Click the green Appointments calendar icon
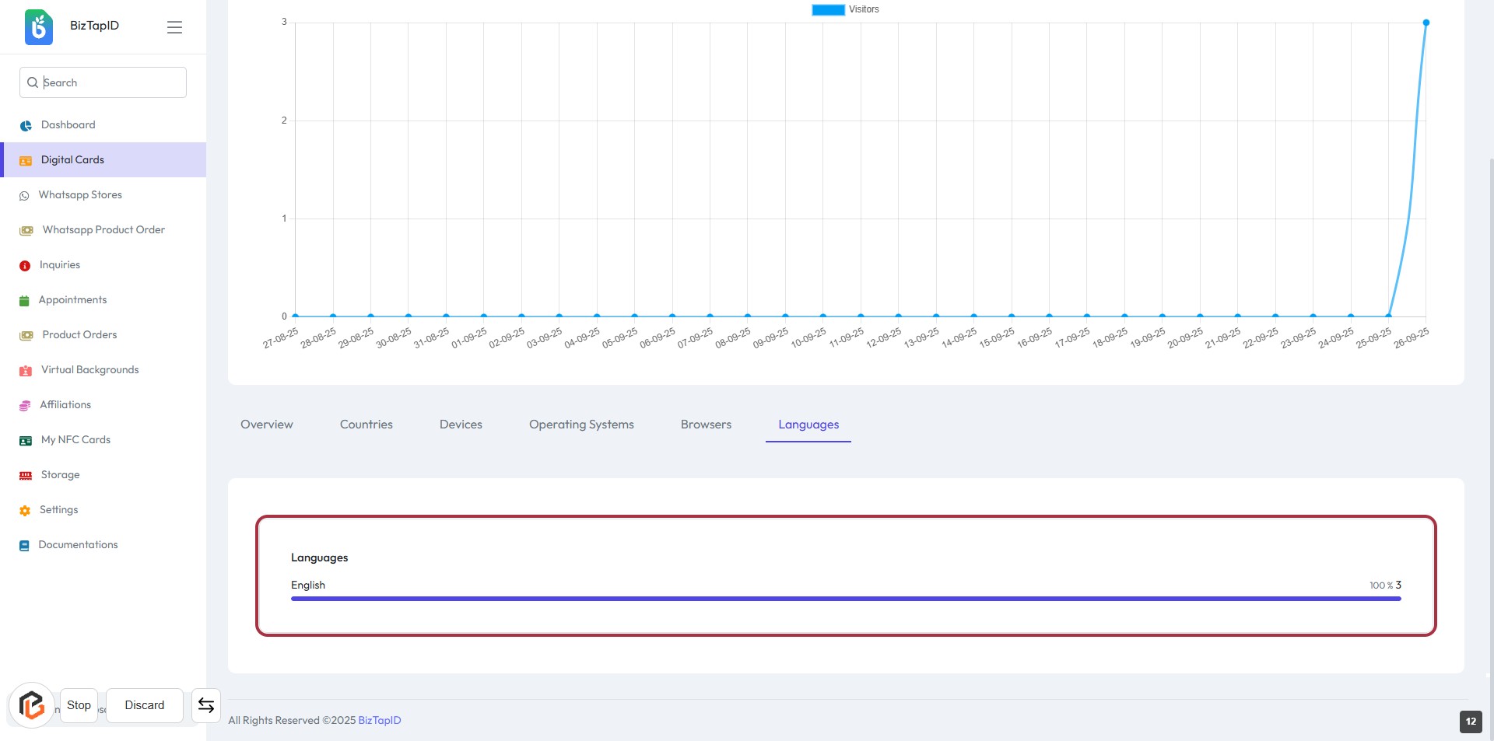The height and width of the screenshot is (741, 1494). [24, 300]
